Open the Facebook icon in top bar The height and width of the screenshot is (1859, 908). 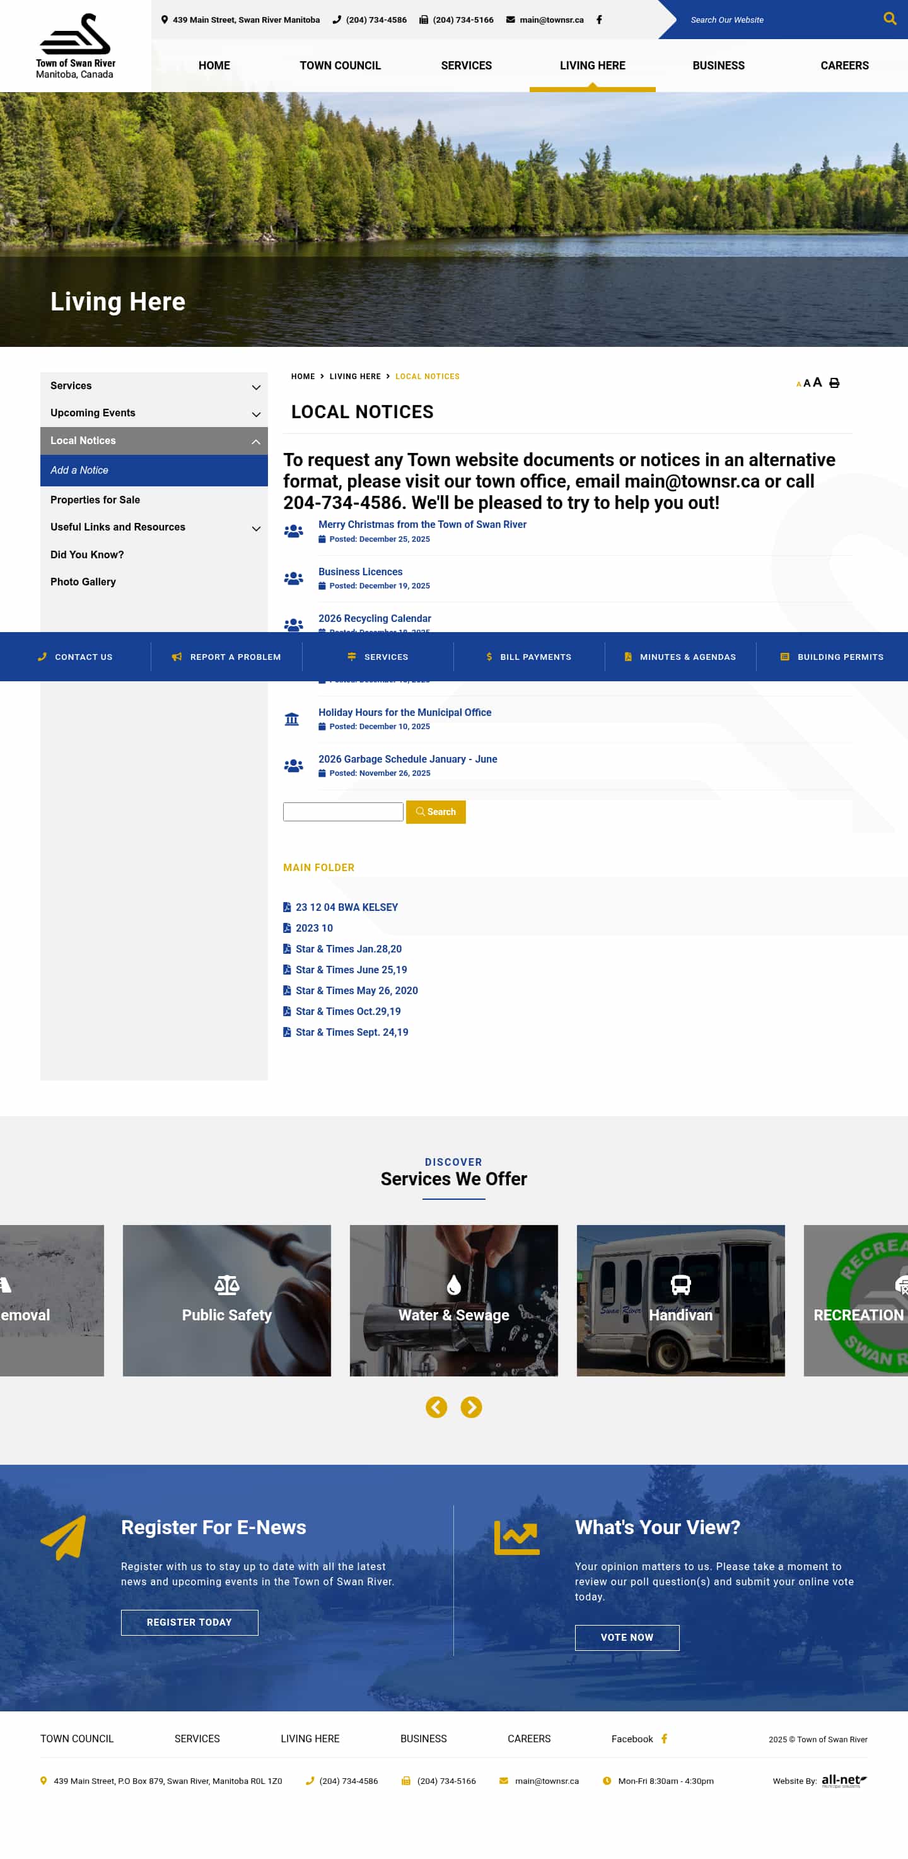[x=598, y=20]
